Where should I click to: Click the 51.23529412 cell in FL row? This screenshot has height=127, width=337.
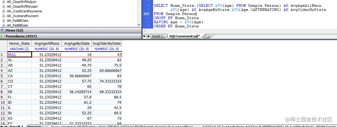click(47, 97)
